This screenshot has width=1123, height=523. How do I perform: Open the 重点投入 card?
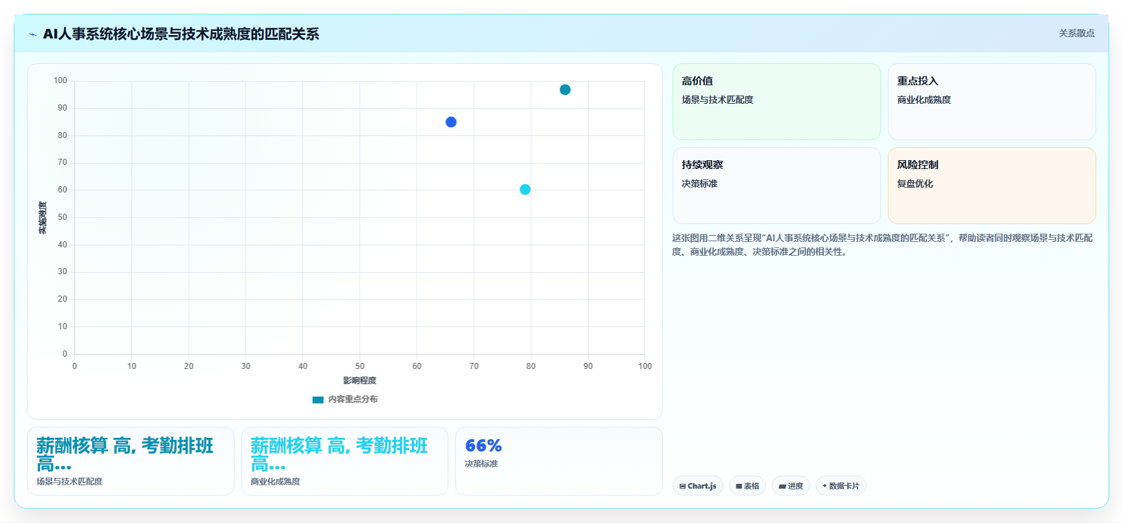pyautogui.click(x=992, y=102)
